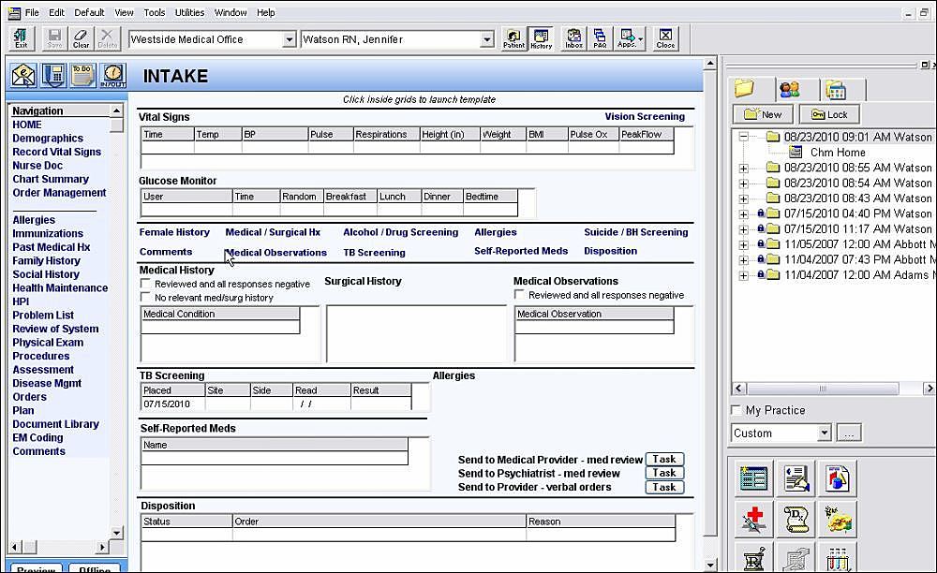Expand the 07/15/2010 04:40 PM encounter
This screenshot has height=573, width=937.
[x=743, y=214]
